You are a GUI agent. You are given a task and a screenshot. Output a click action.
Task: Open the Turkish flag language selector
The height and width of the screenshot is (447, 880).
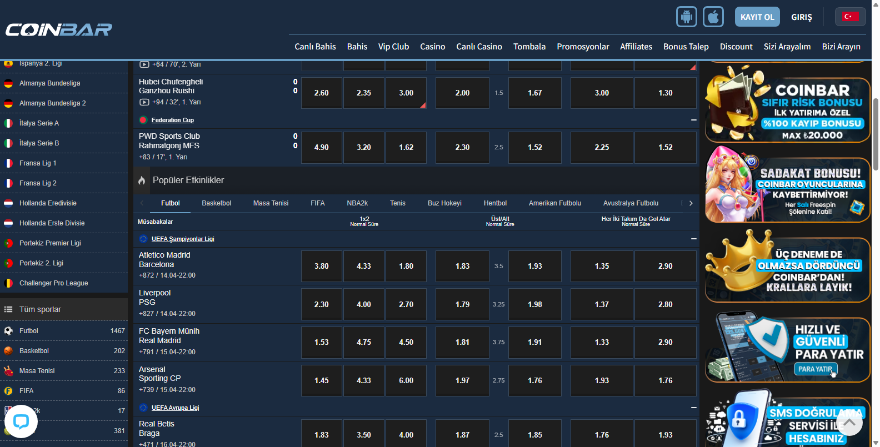[x=849, y=17]
